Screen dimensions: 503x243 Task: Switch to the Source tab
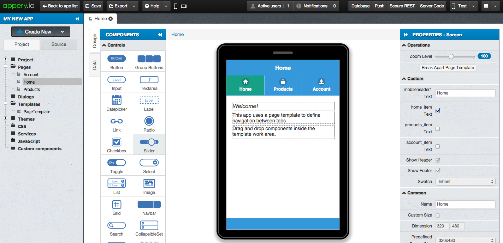coord(59,44)
